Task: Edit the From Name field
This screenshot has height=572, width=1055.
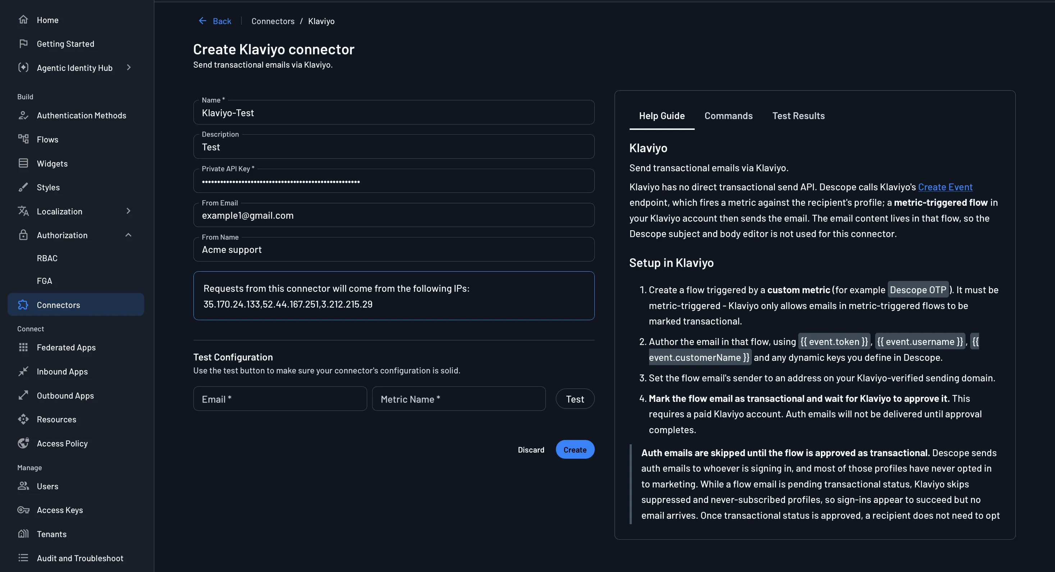Action: click(394, 250)
